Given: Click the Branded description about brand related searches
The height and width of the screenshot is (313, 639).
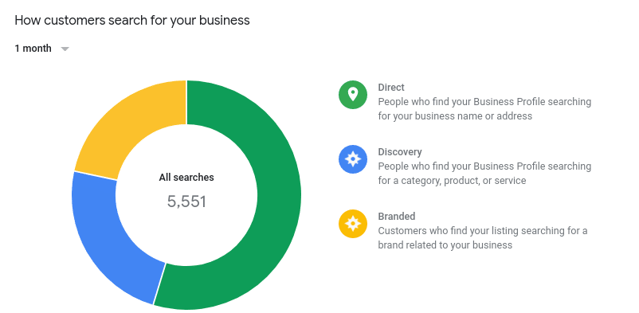Looking at the screenshot, I should click(x=483, y=237).
